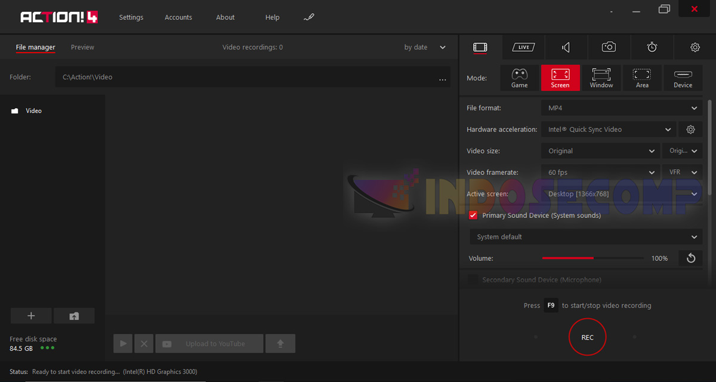This screenshot has width=716, height=382.
Task: Open the Accounts menu
Action: point(178,17)
